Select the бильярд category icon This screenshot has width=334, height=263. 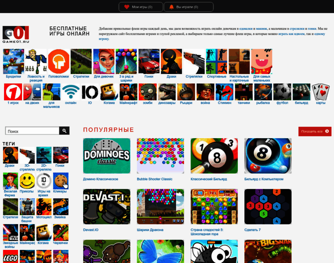click(x=301, y=92)
